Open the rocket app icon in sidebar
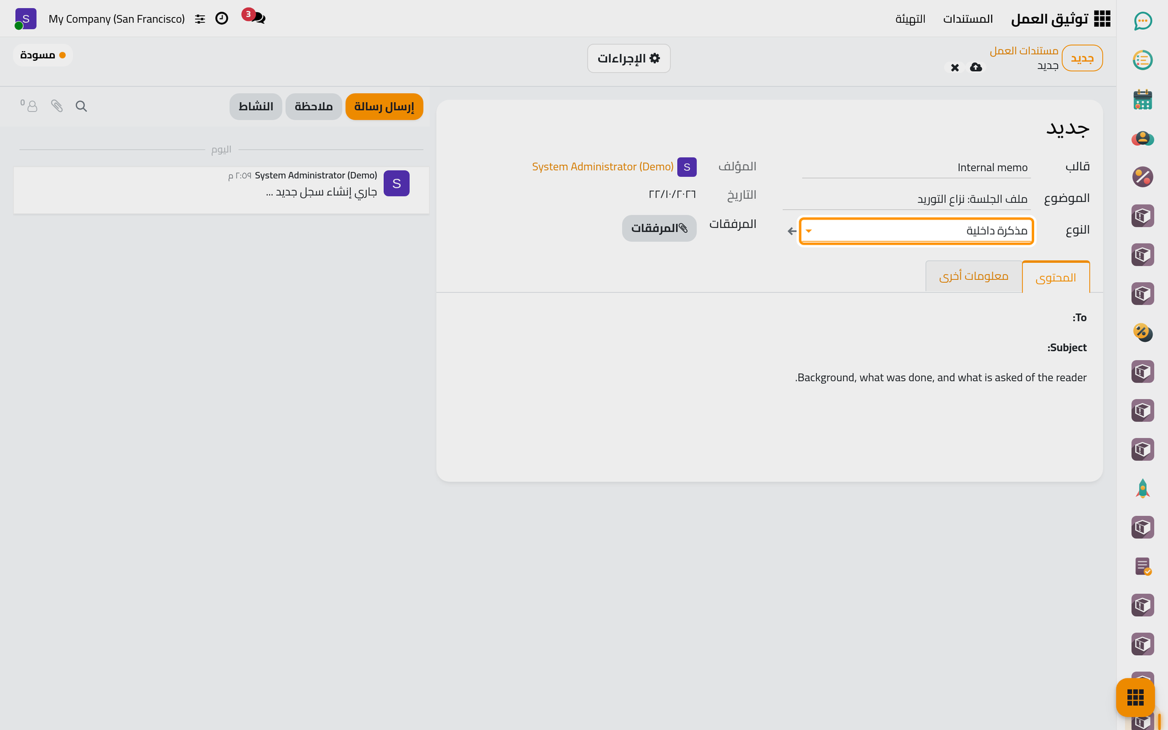Image resolution: width=1168 pixels, height=730 pixels. pyautogui.click(x=1142, y=488)
